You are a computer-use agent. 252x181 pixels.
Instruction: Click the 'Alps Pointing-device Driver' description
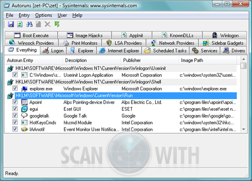(x=89, y=102)
